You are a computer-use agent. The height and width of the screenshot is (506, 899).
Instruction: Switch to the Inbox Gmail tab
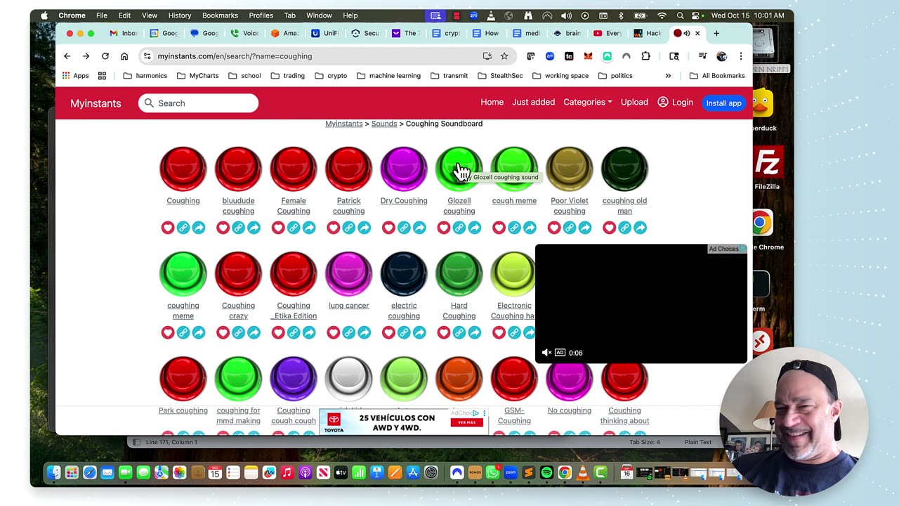124,33
